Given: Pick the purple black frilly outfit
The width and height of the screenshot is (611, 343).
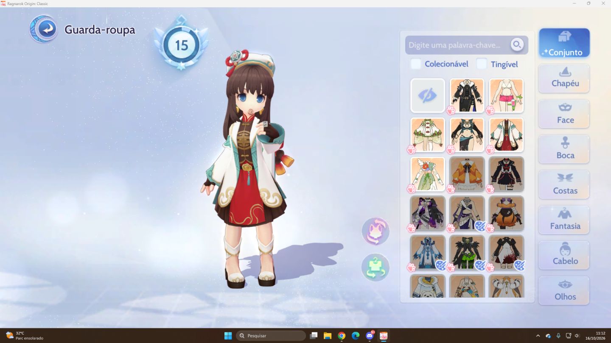Looking at the screenshot, I should (x=428, y=213).
